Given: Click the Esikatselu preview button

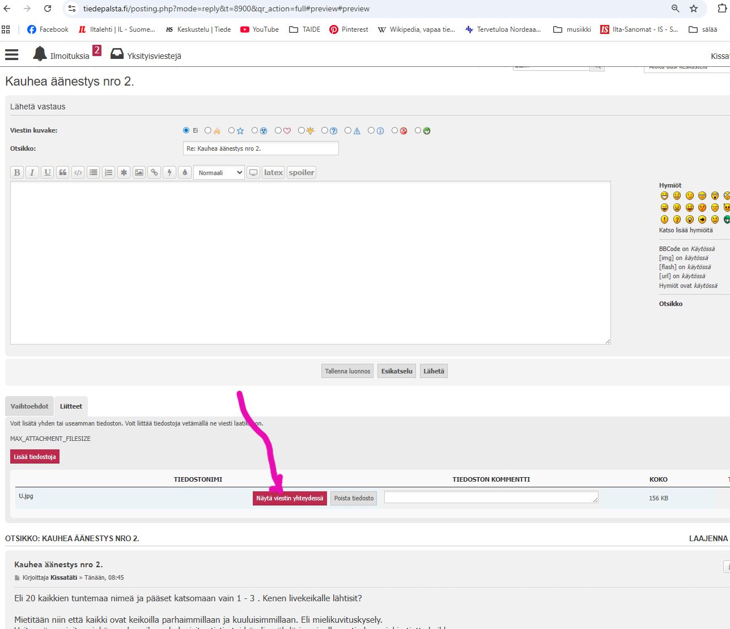Looking at the screenshot, I should (x=397, y=371).
